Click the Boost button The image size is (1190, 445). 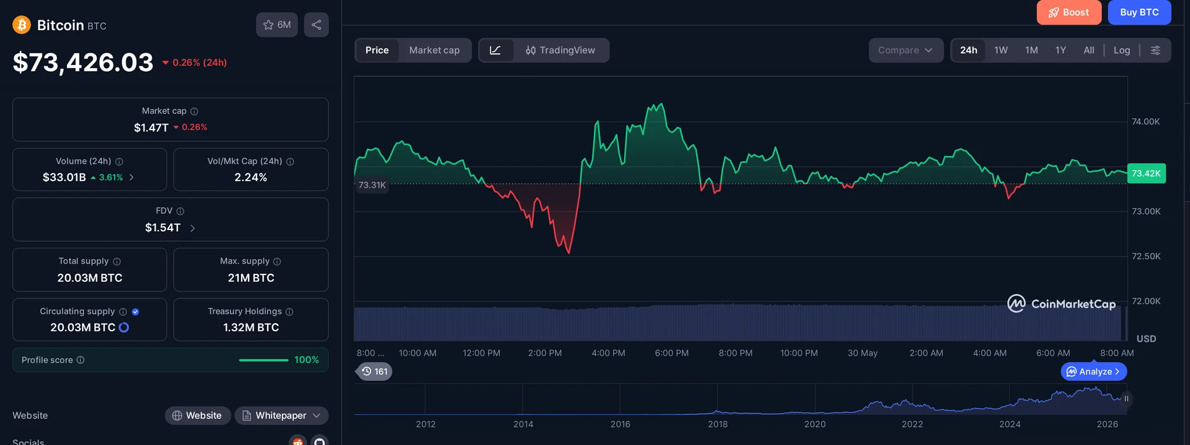tap(1069, 12)
